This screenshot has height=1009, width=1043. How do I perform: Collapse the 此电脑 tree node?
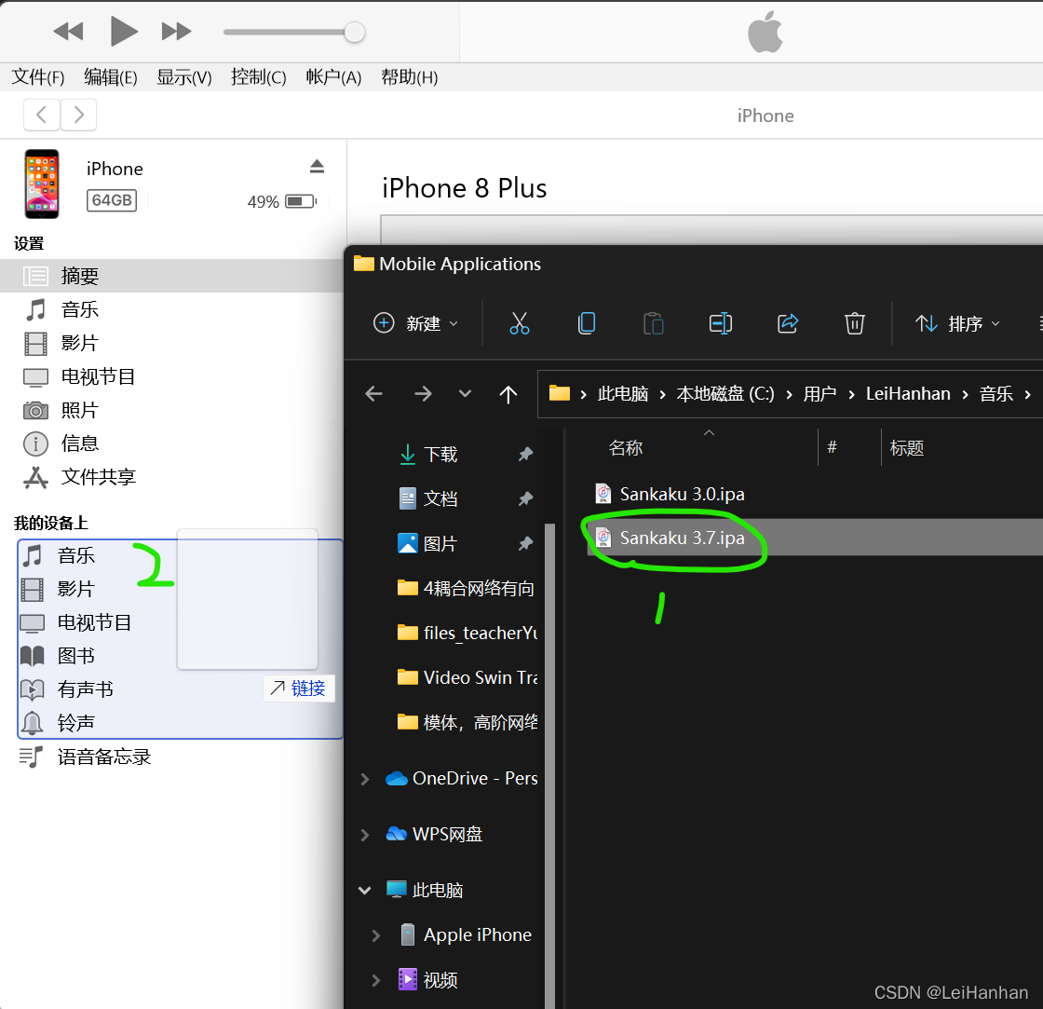pyautogui.click(x=364, y=891)
